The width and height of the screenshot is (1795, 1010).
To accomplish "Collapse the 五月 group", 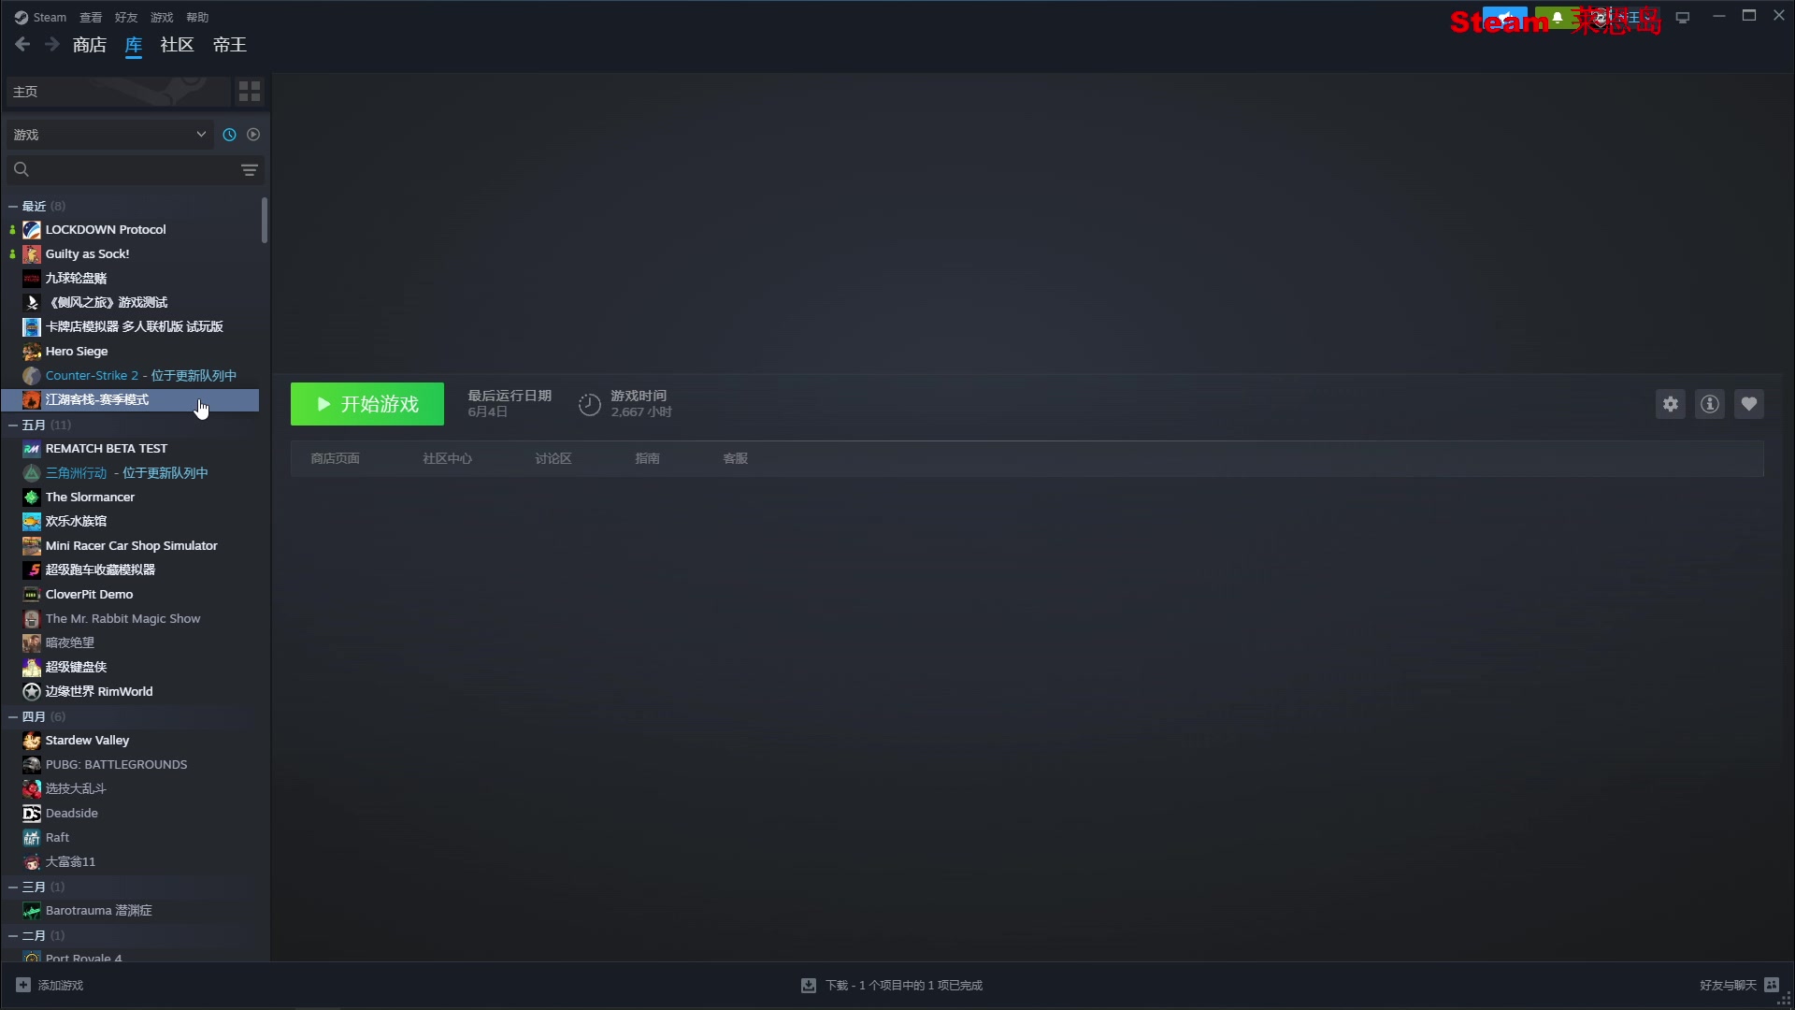I will point(13,425).
